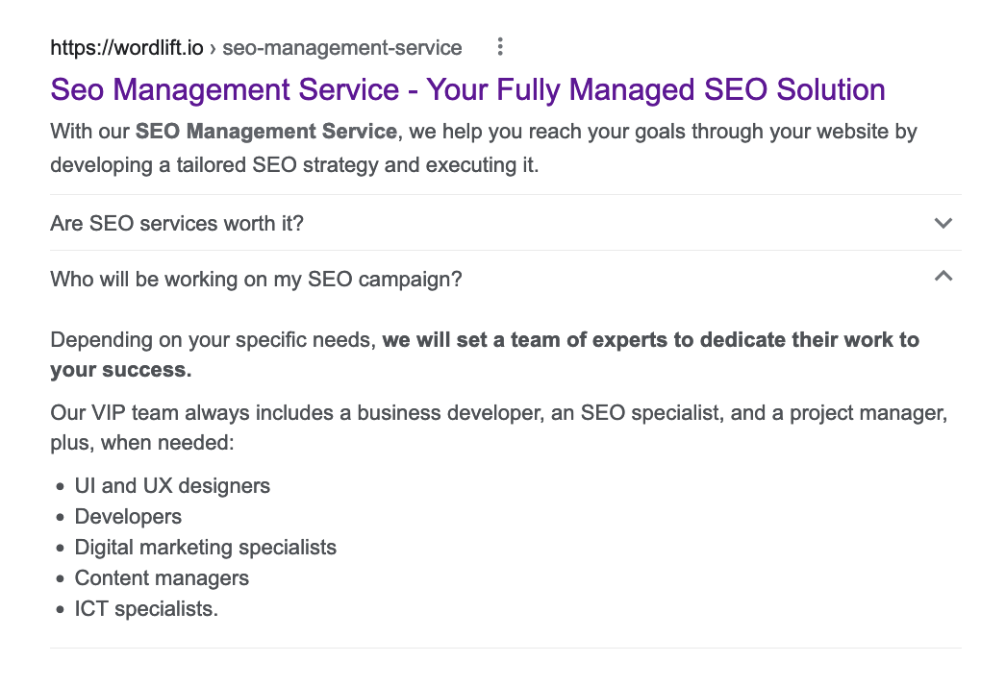Open the three-dot options menu beside the URL
Screen dimensions: 1006x686
(500, 47)
